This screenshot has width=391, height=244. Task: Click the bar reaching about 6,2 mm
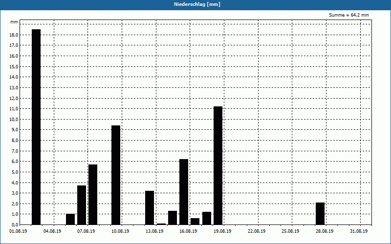pyautogui.click(x=184, y=192)
